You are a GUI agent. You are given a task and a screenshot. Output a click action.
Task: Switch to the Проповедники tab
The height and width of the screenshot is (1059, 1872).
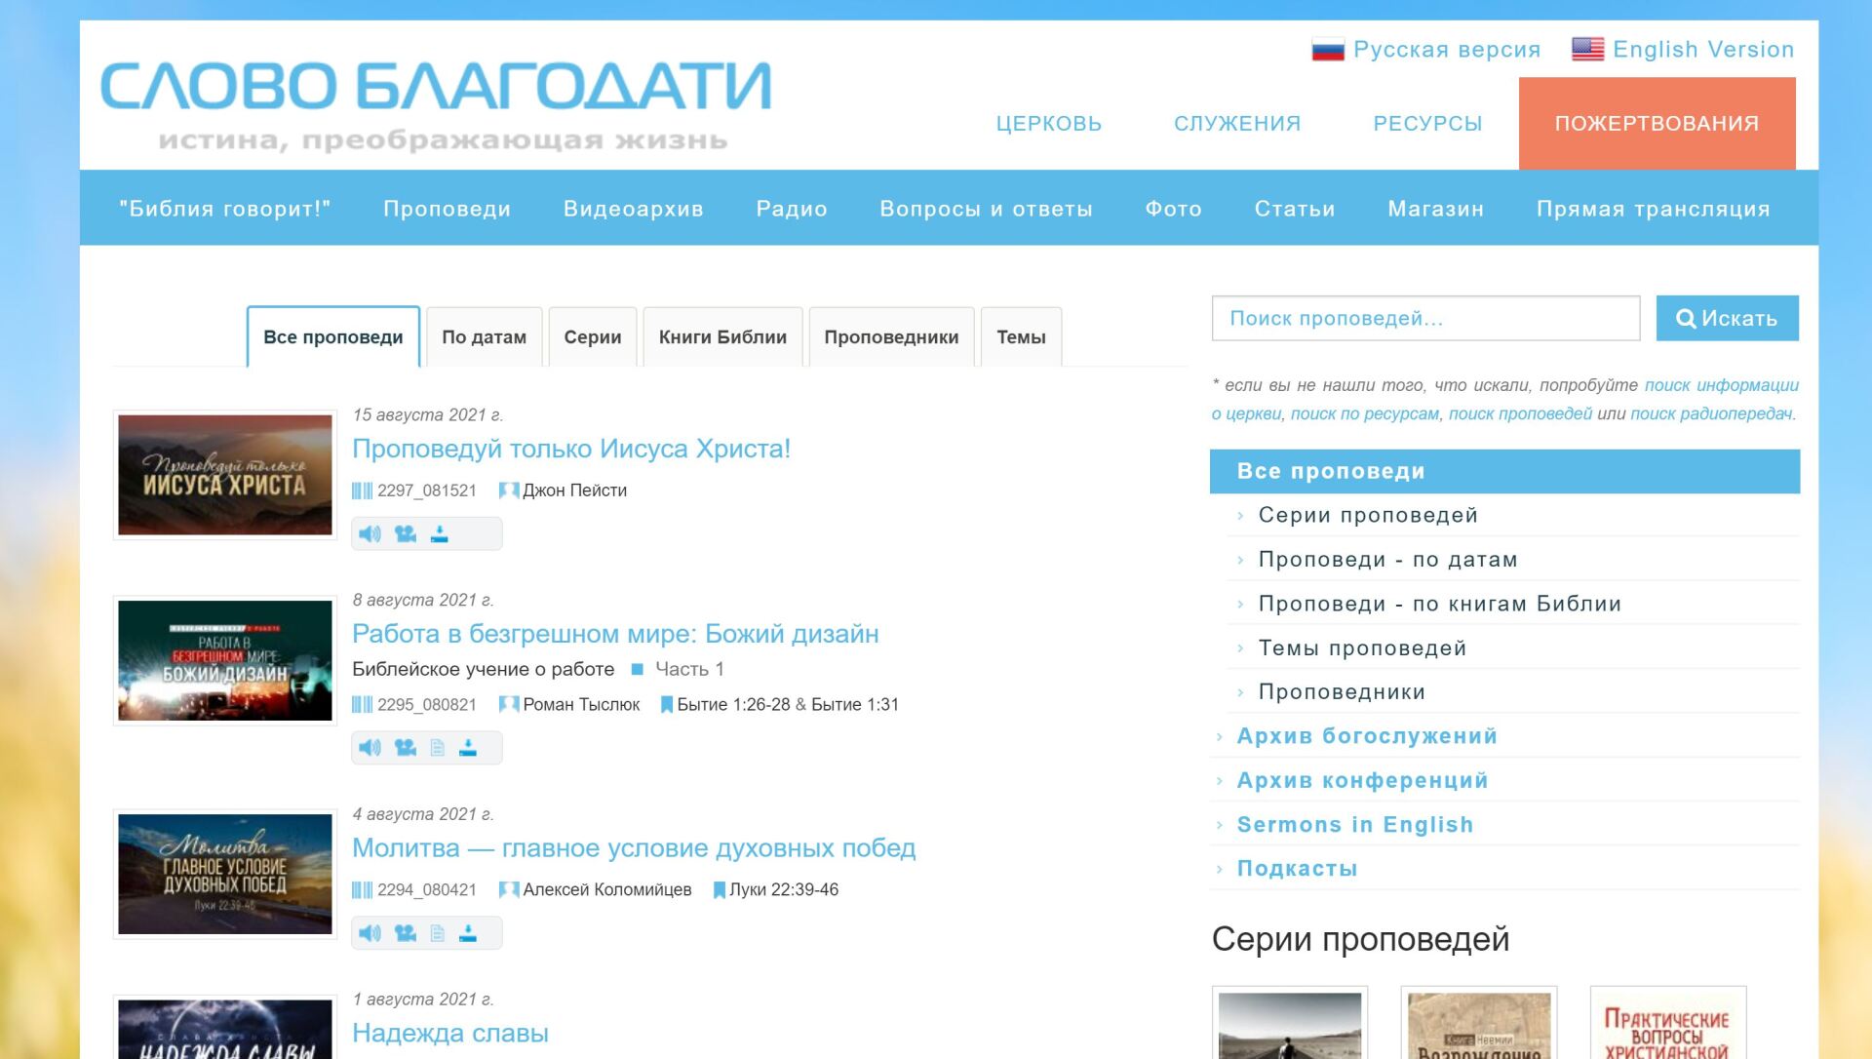coord(891,336)
